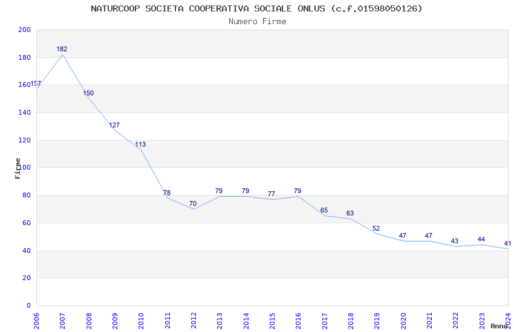Click the data label 47 above 2021

pos(429,235)
